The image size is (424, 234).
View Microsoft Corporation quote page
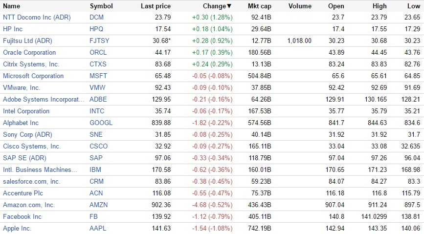tap(33, 76)
